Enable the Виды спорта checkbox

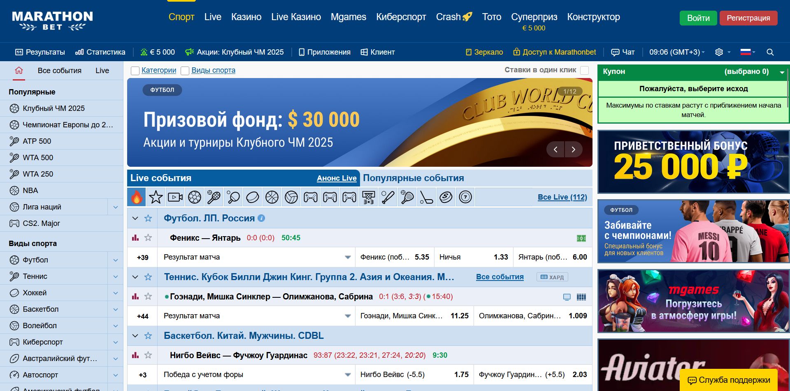(x=185, y=71)
